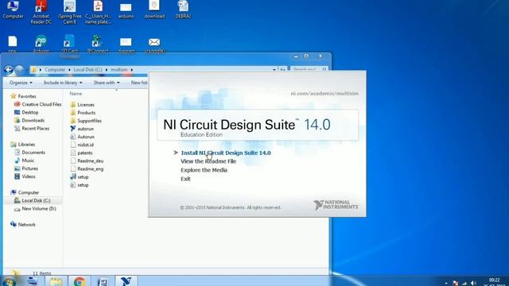This screenshot has width=509, height=286.
Task: Select the patents file
Action: coord(81,153)
